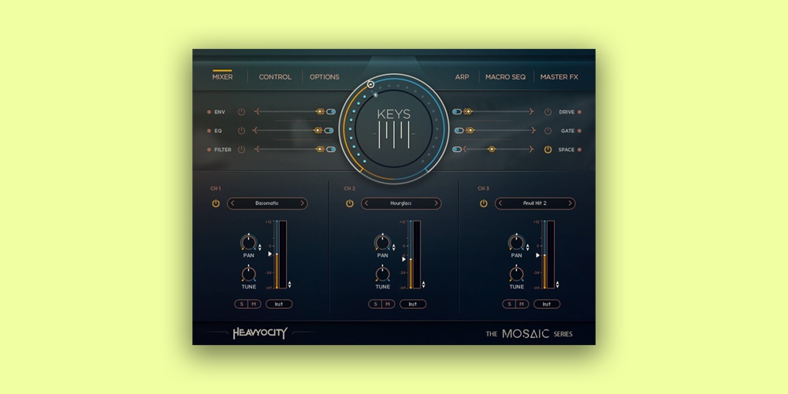The image size is (788, 394).
Task: Toggle the CH 2 power button
Action: [349, 203]
